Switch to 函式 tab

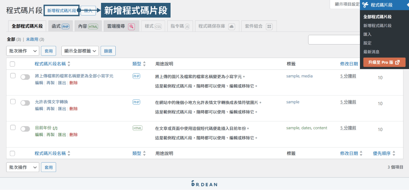click(x=60, y=26)
